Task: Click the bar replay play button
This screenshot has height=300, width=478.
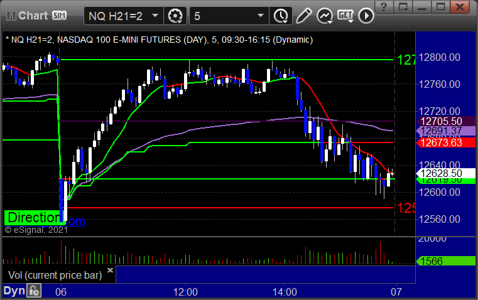Action: pyautogui.click(x=366, y=16)
